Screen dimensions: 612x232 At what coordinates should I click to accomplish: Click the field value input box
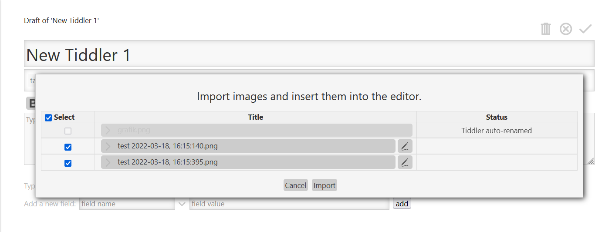point(289,204)
